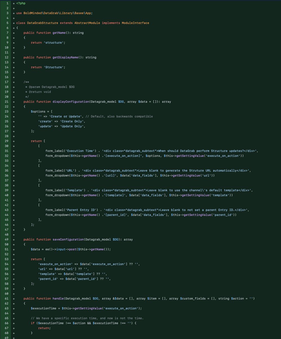
Task: Click line number 61 in the gutter
Action: coord(7,299)
